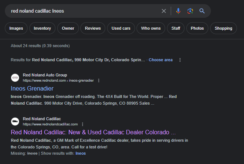Show results with Ineos link
Viewport: 244px width, 164px height.
(81, 154)
